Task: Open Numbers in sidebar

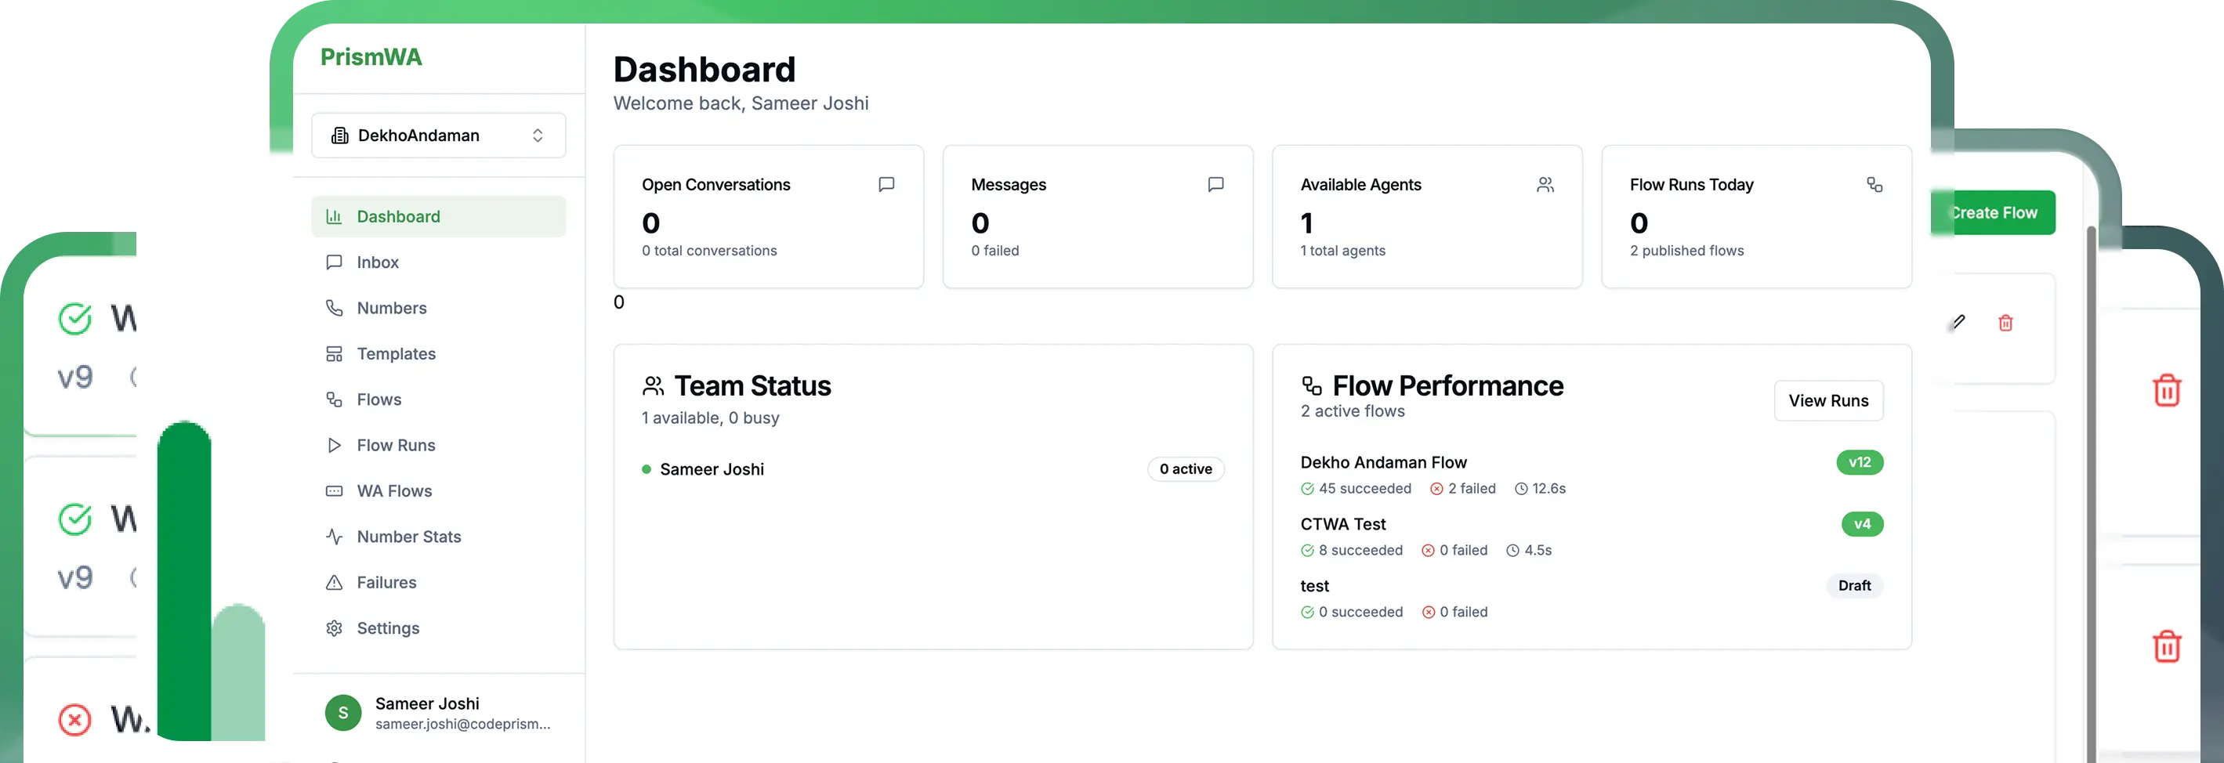Action: (439, 308)
